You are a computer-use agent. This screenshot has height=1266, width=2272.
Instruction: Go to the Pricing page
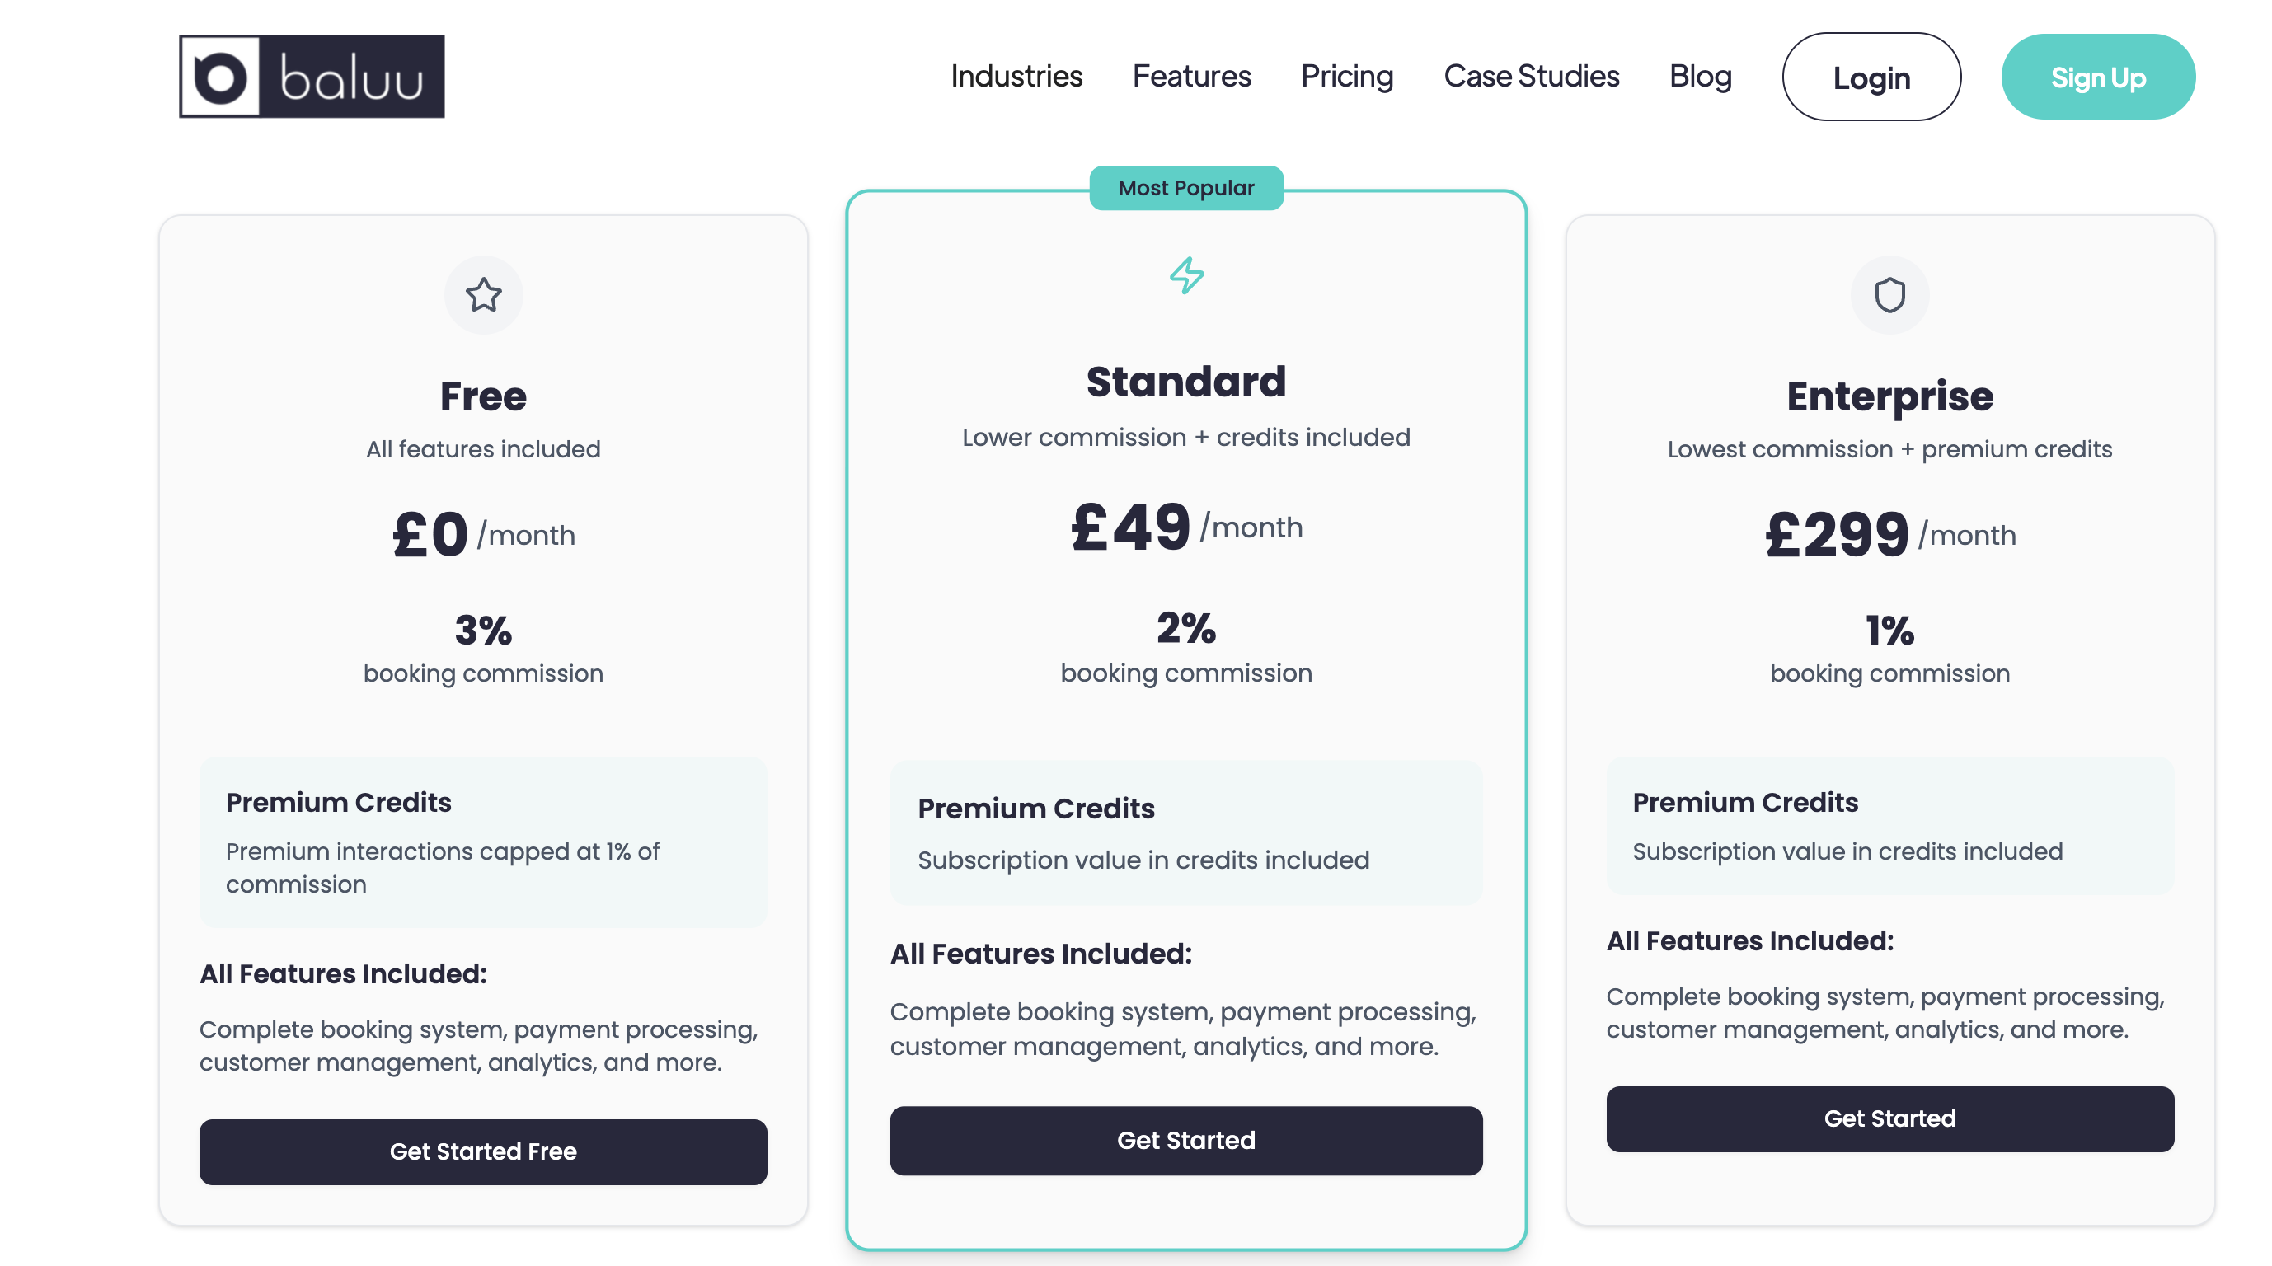[x=1347, y=77]
